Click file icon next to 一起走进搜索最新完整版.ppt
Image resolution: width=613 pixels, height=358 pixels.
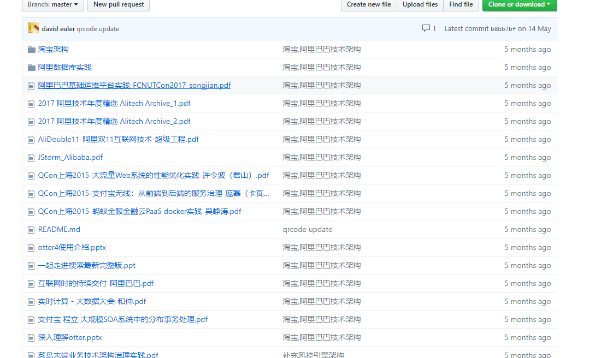[x=31, y=265]
